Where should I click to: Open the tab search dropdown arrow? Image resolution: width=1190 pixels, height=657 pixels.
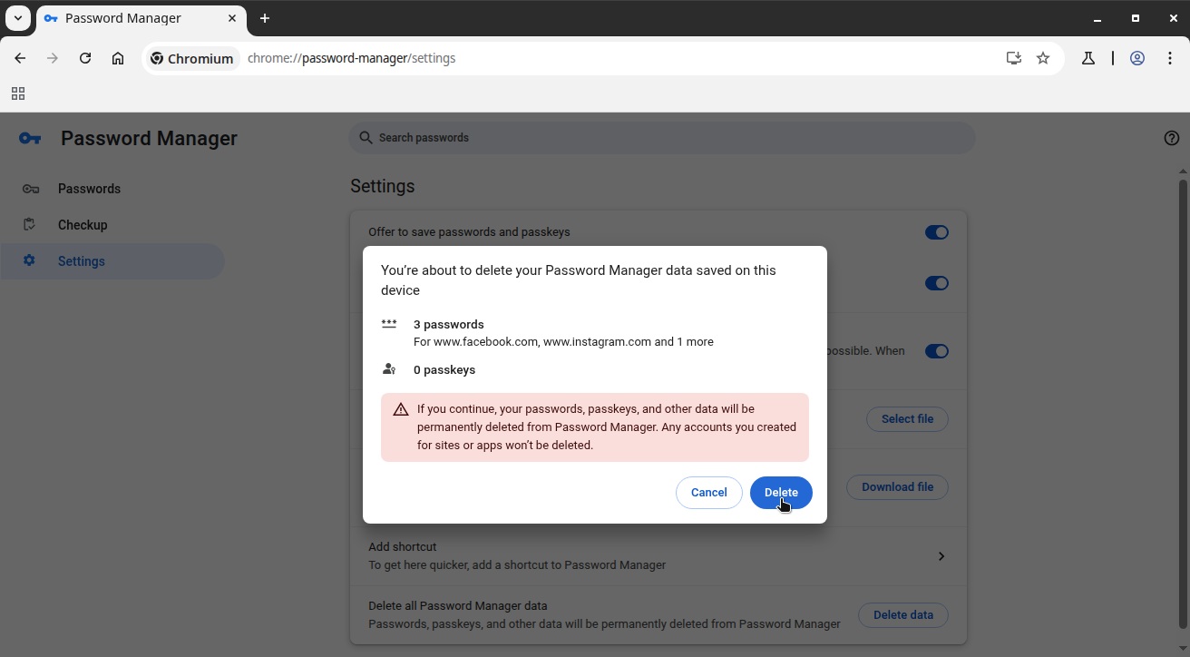(18, 18)
